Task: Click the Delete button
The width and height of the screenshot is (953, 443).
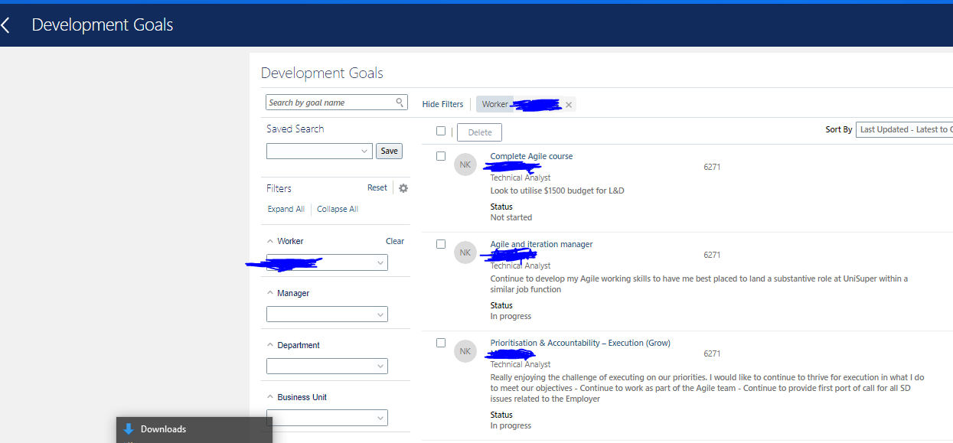Action: [x=479, y=132]
